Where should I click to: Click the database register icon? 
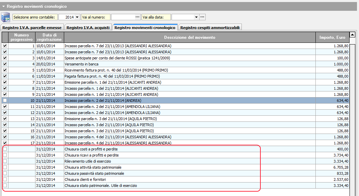(x=5, y=17)
